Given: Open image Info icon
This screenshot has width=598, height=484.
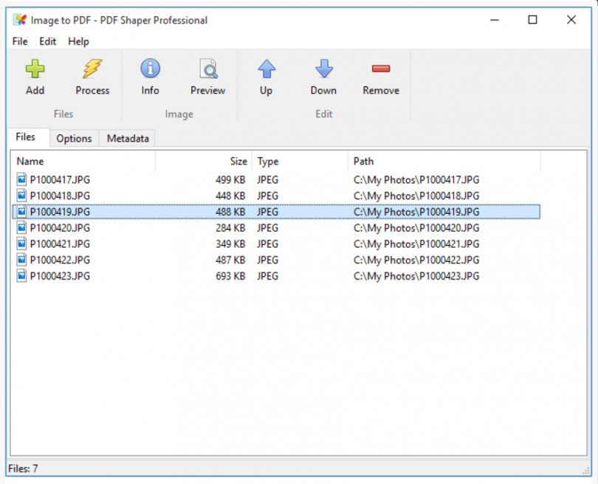Looking at the screenshot, I should [151, 69].
